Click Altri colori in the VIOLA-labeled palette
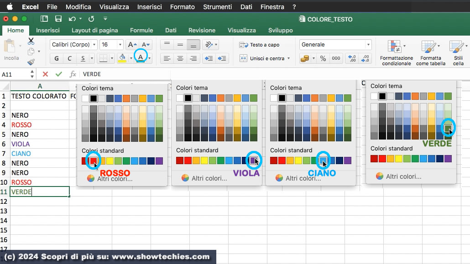This screenshot has width=470, height=264. 204,178
